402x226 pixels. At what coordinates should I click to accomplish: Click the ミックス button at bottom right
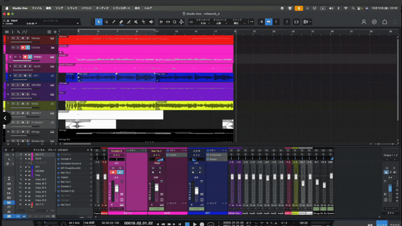click(381, 224)
